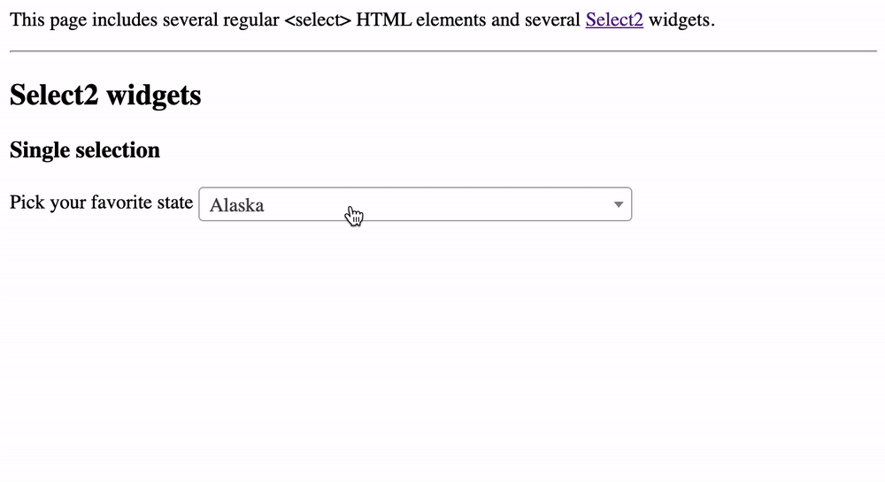This screenshot has height=482, width=885.
Task: Click the selected "Alaska" value text
Action: pyautogui.click(x=237, y=205)
